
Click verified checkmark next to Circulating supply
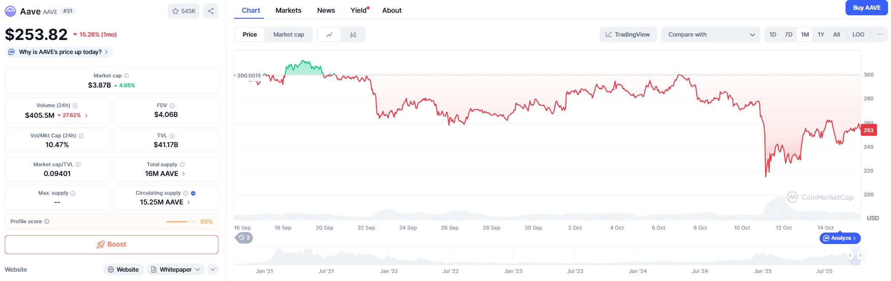pyautogui.click(x=193, y=193)
